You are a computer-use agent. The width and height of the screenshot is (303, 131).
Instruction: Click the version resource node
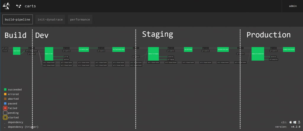click(x=5, y=51)
